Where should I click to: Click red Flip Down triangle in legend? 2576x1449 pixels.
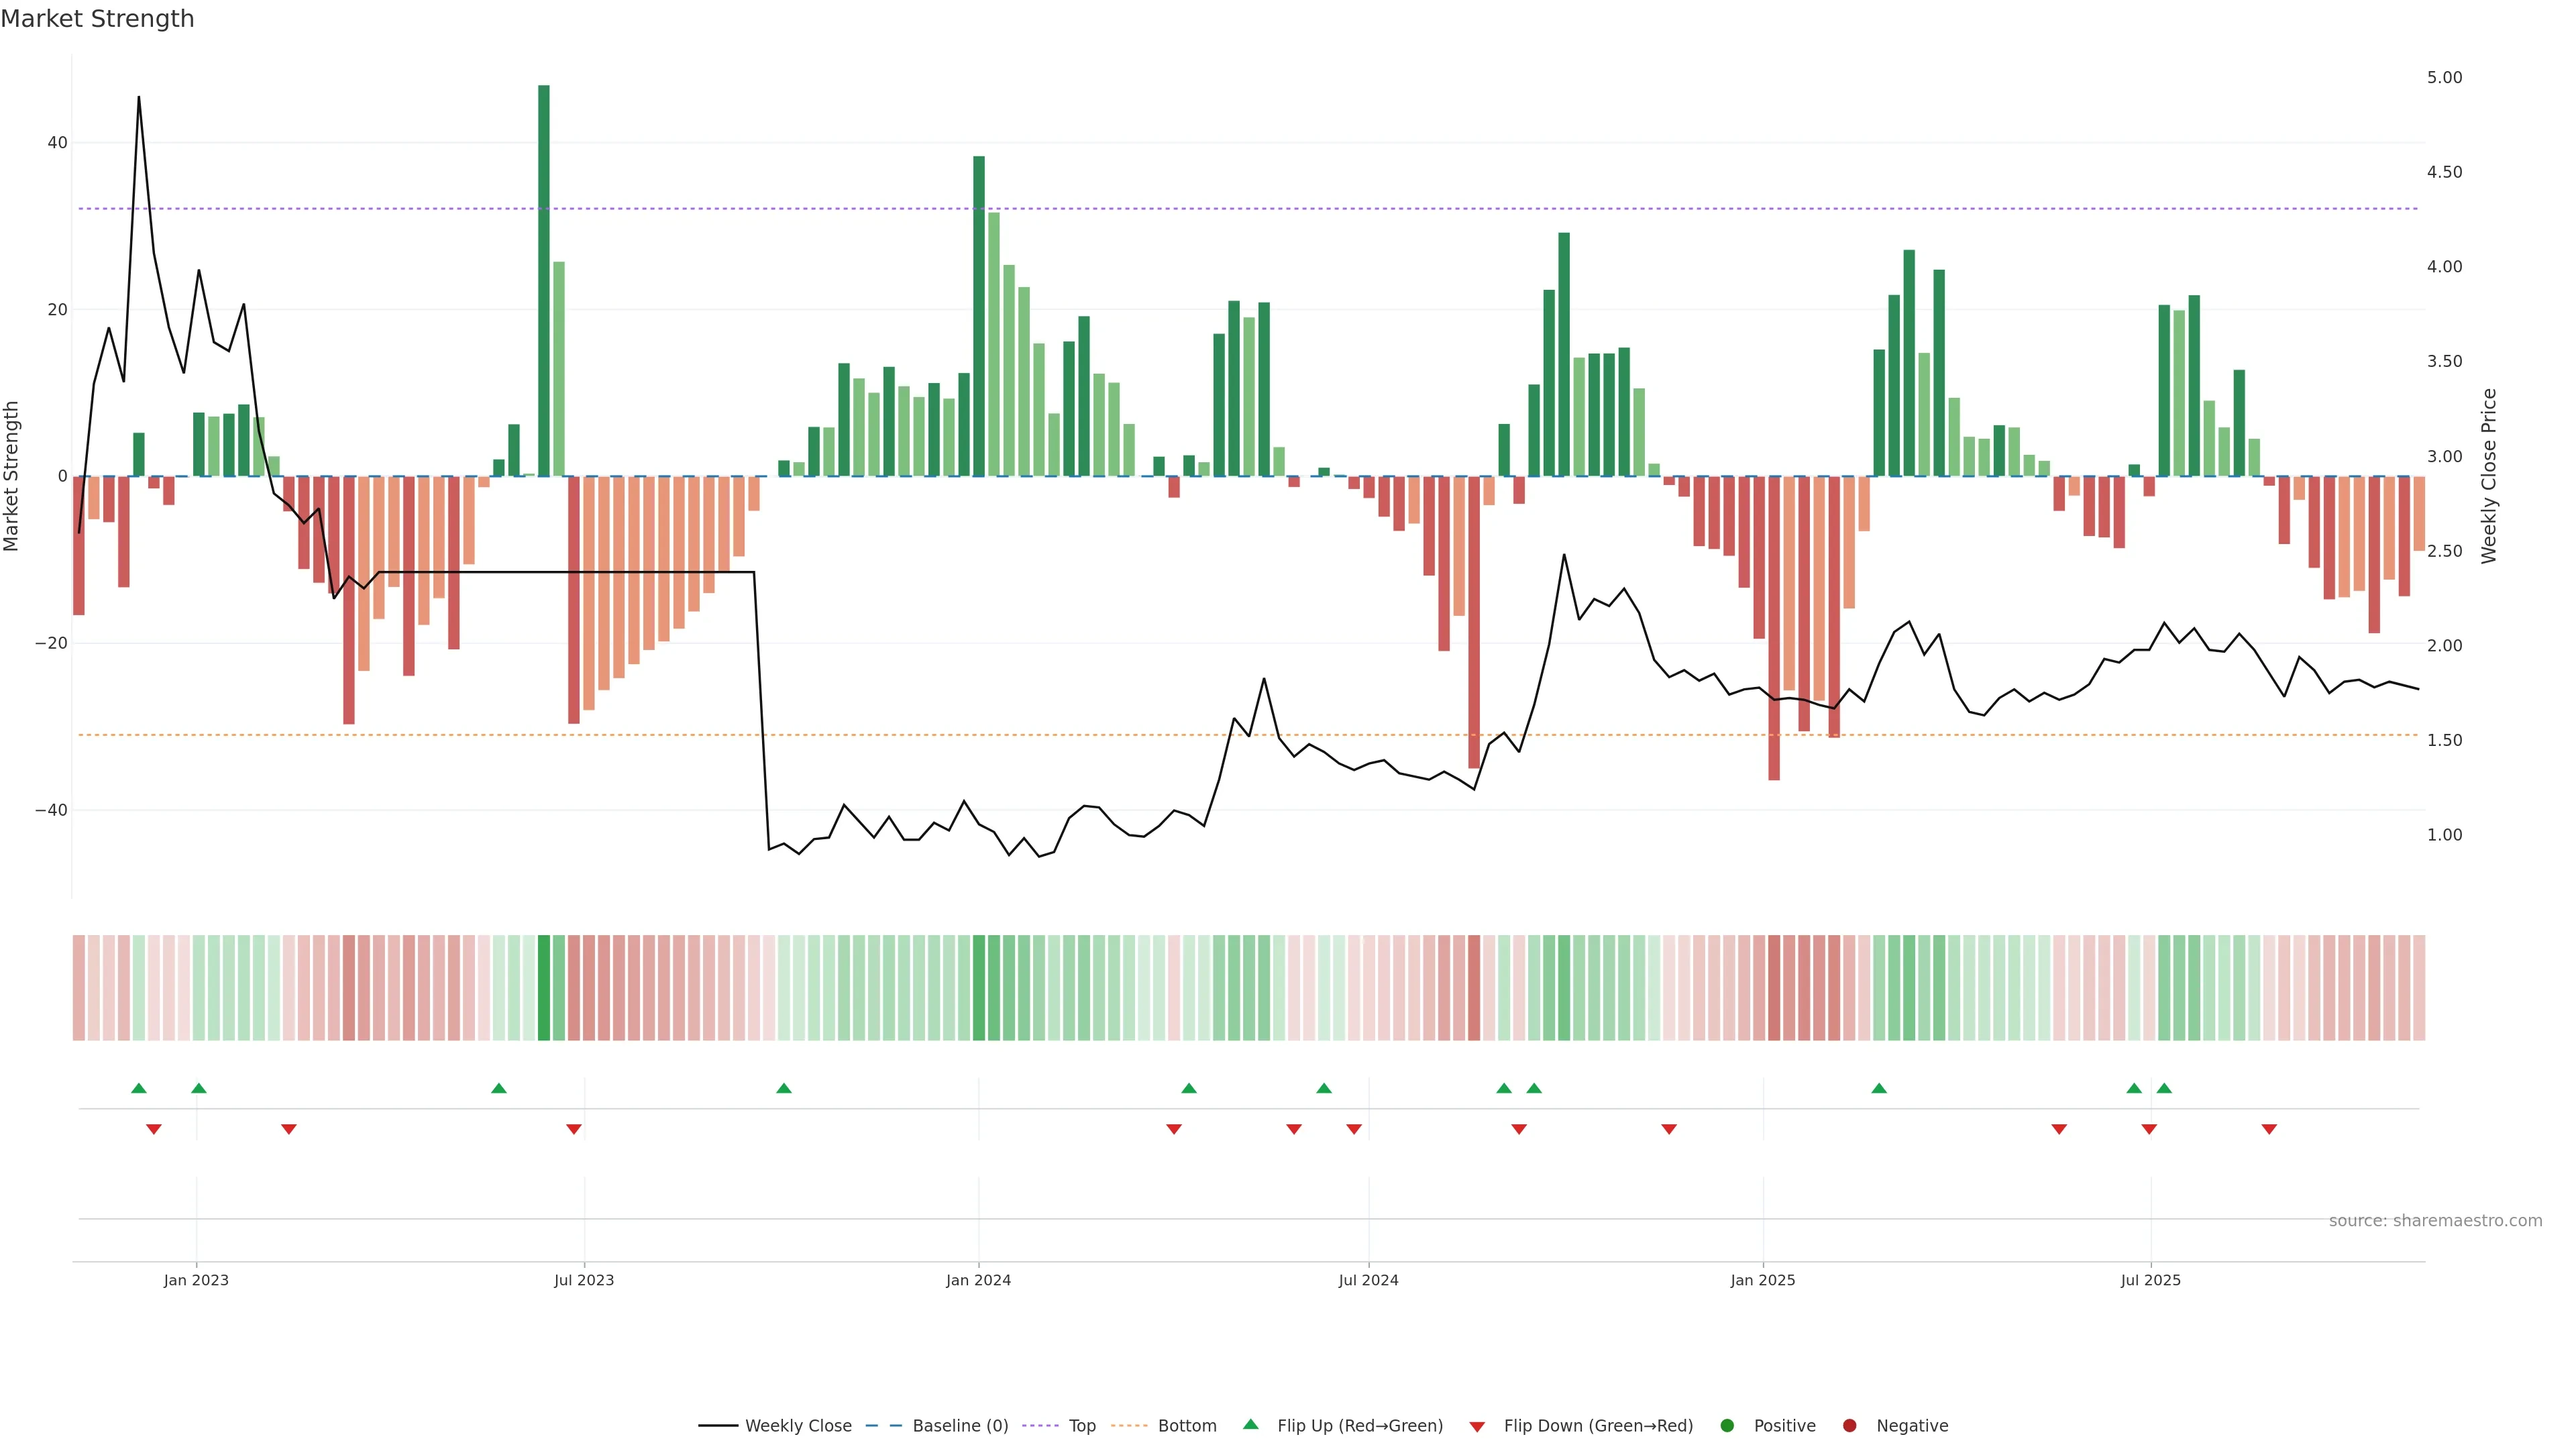(1477, 1427)
